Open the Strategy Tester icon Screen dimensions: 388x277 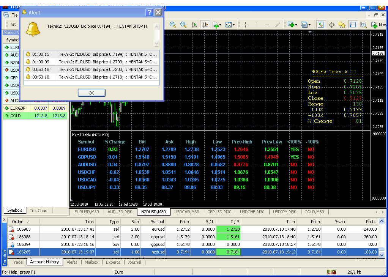pos(363,25)
